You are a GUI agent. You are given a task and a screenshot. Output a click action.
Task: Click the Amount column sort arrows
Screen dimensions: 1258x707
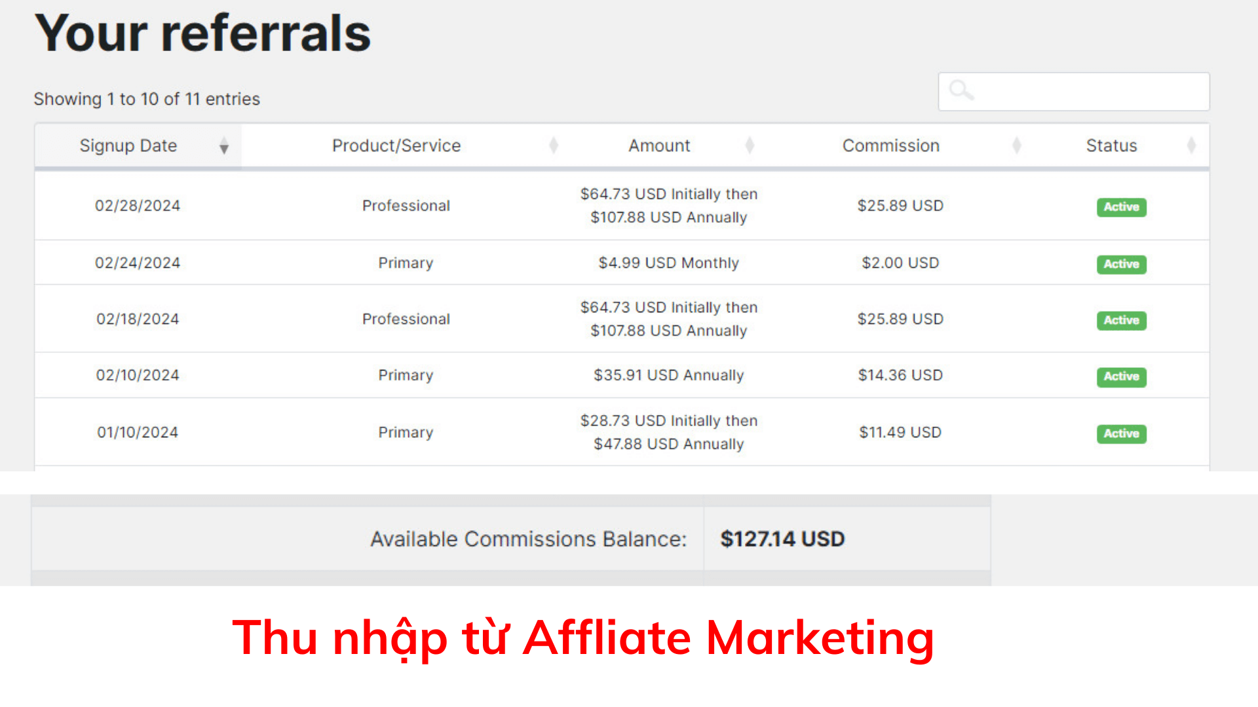pyautogui.click(x=750, y=145)
